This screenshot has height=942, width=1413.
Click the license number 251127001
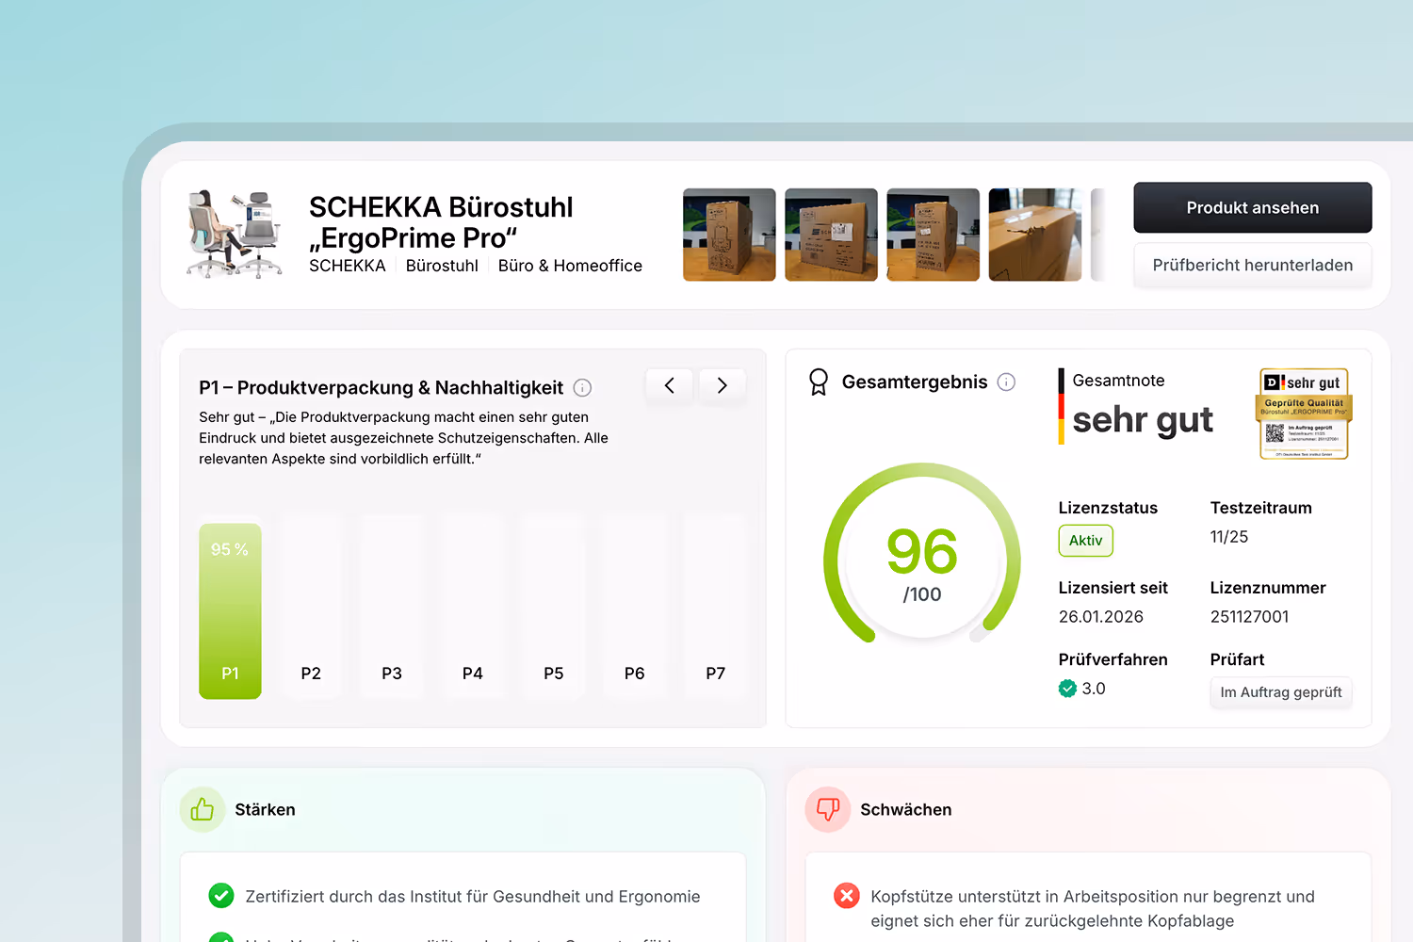(1249, 617)
